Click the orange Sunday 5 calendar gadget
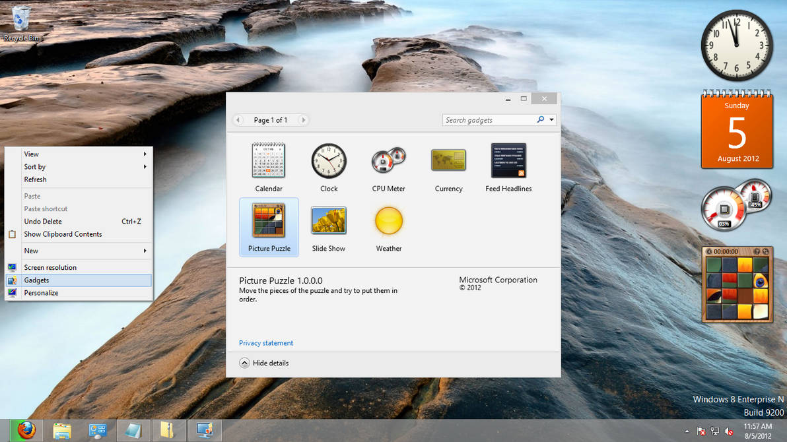This screenshot has height=442, width=787. (x=737, y=129)
